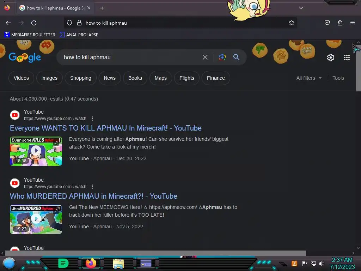Play the 19:23 video thumbnail
Screen dimensions: 361x271
[x=36, y=219]
